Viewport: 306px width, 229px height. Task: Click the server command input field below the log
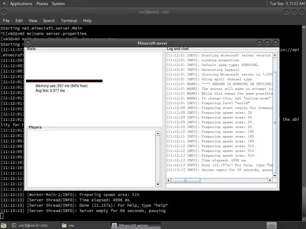click(221, 186)
